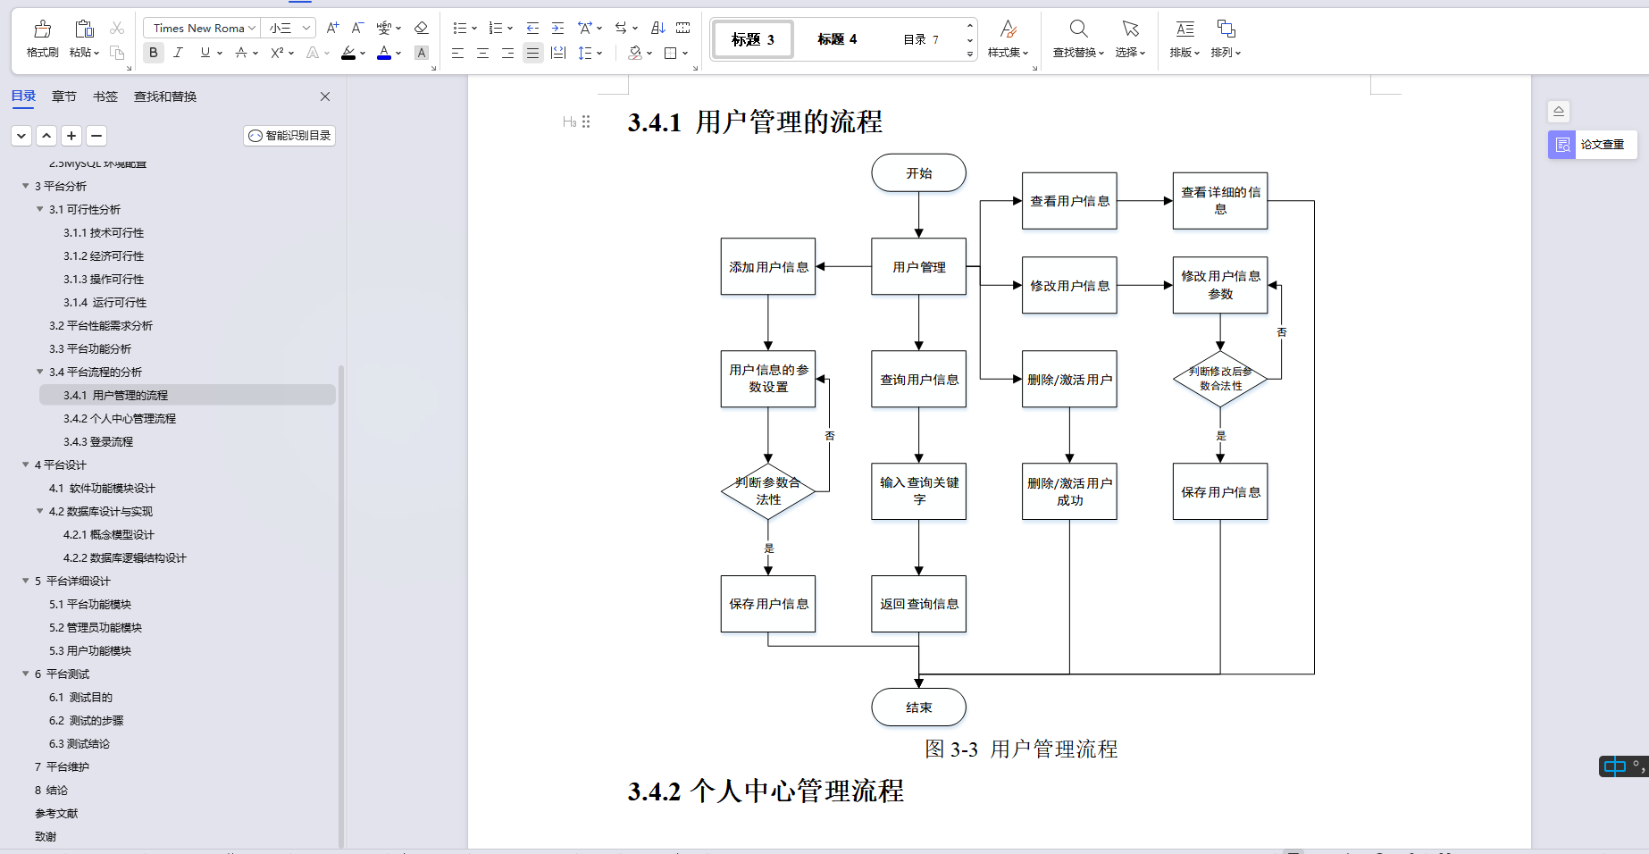Switch to the 章节 chapters tab

tap(63, 96)
